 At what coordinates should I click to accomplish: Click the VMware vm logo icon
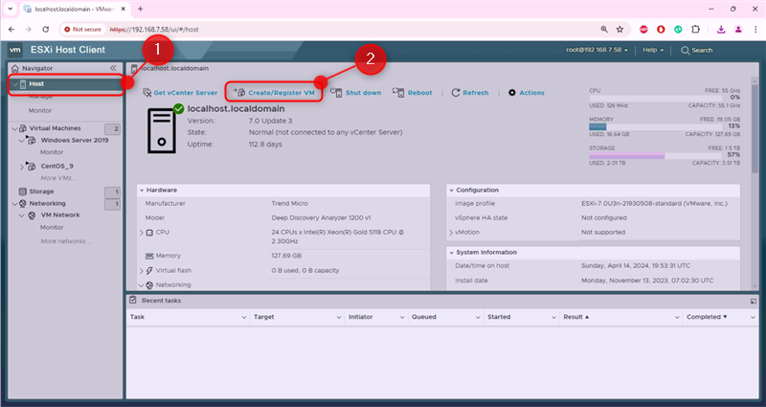tap(15, 50)
